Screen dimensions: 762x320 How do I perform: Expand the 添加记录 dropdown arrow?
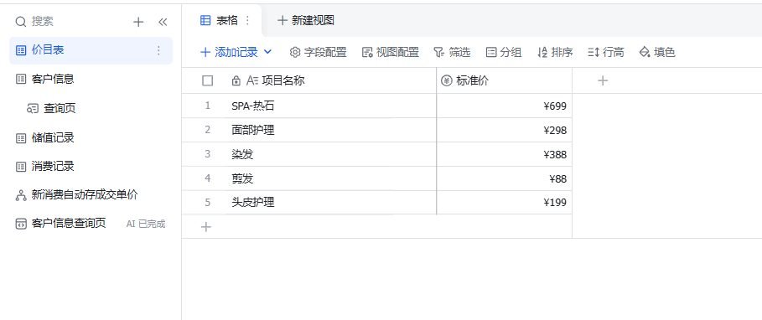(267, 52)
